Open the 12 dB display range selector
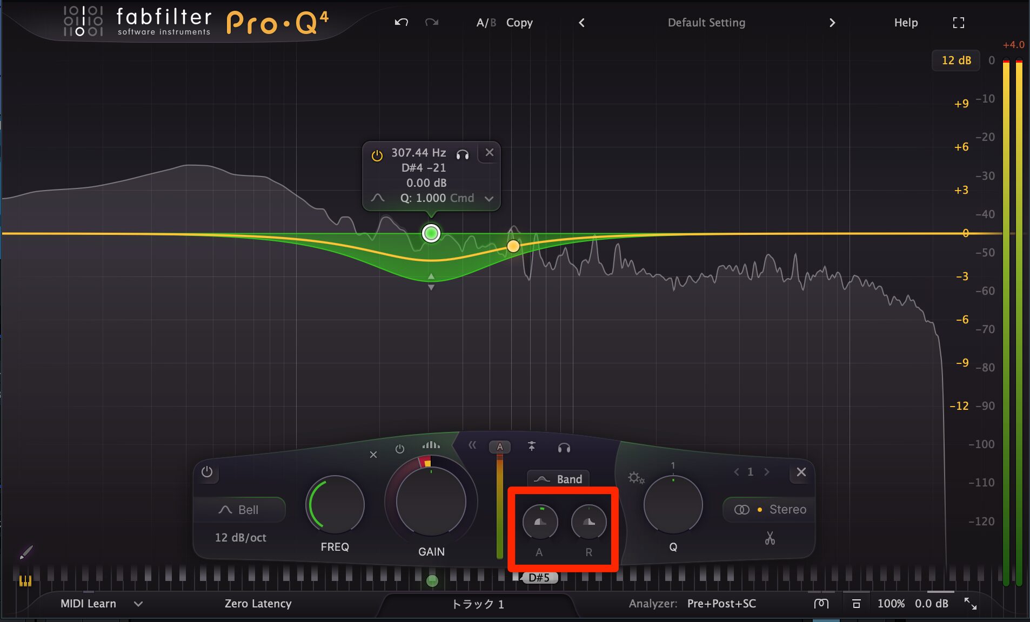This screenshot has width=1030, height=622. point(956,60)
